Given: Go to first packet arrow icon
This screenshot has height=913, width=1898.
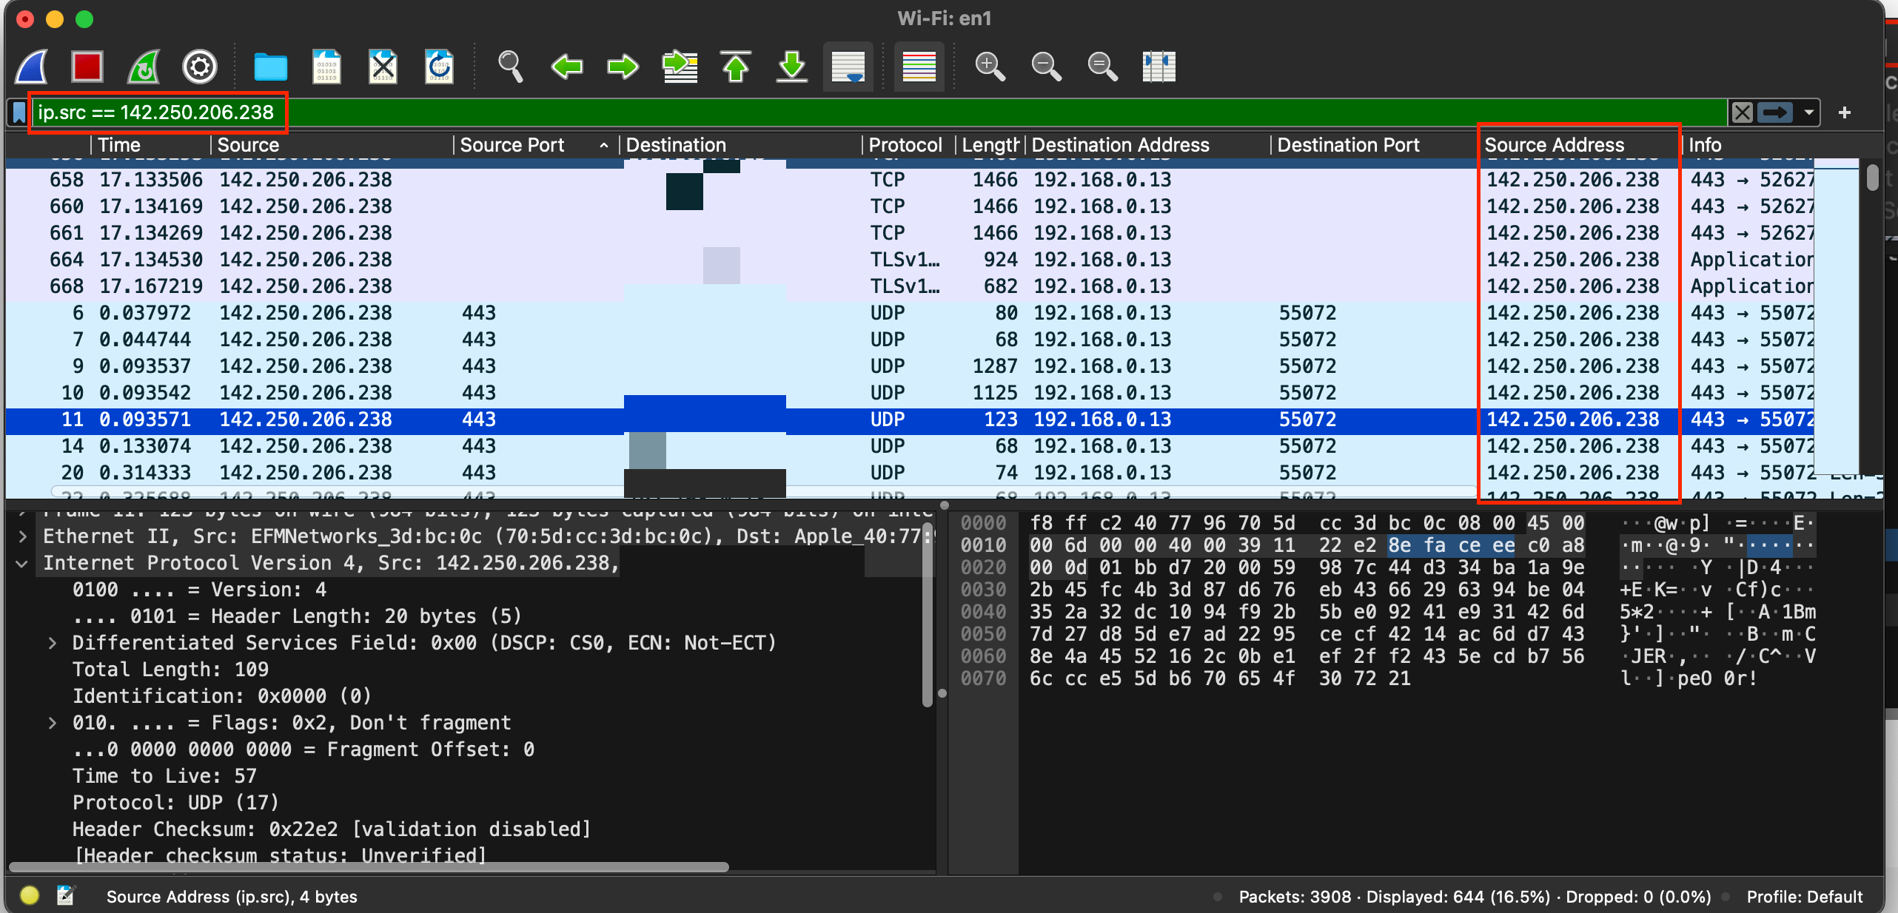Looking at the screenshot, I should [735, 67].
